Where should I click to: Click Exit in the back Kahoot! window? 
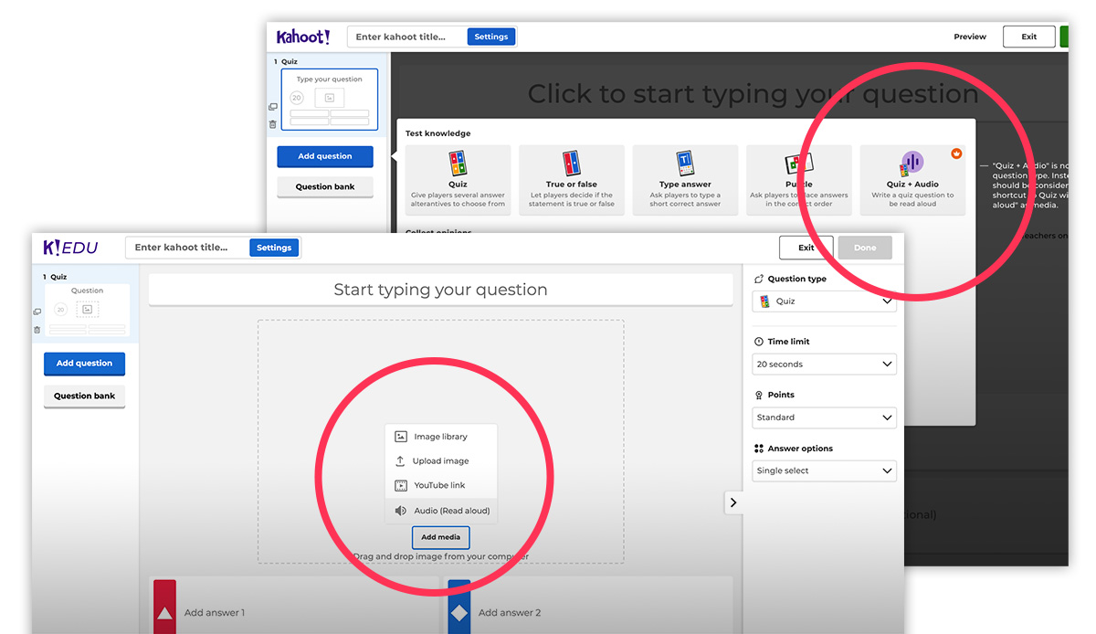(1029, 37)
